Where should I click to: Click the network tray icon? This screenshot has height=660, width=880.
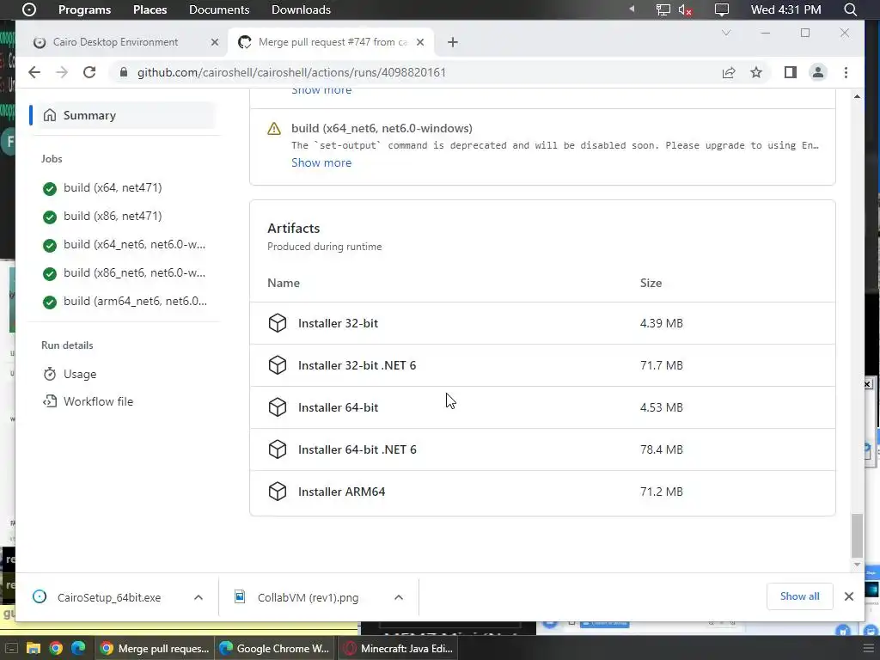click(x=663, y=9)
